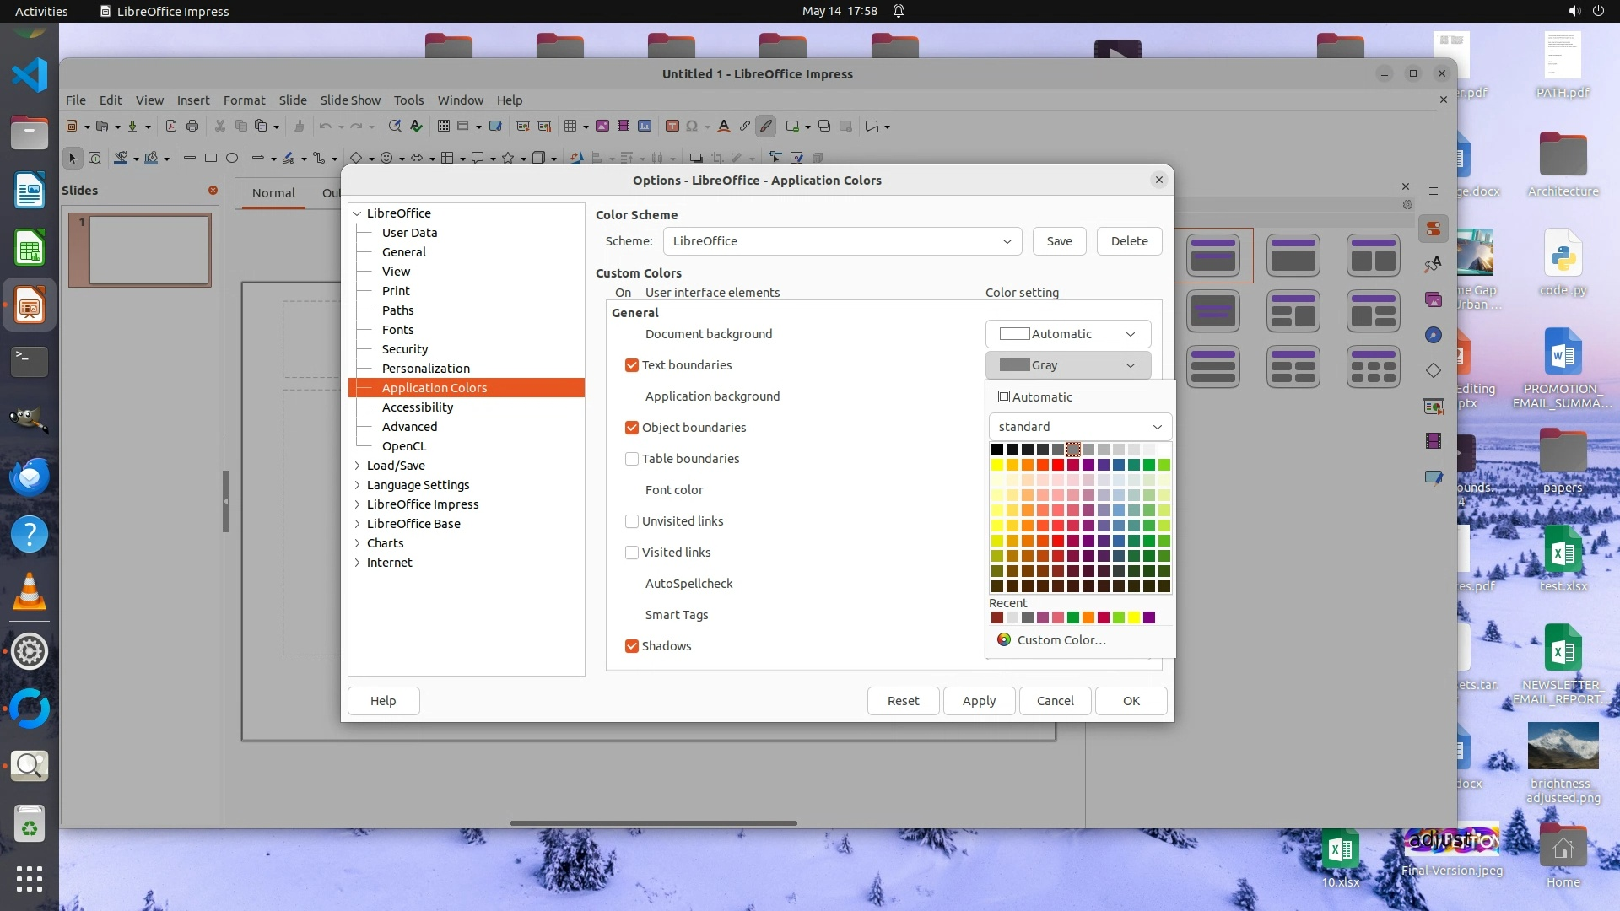Open the Slide Show menu
This screenshot has height=911, width=1620.
[350, 100]
